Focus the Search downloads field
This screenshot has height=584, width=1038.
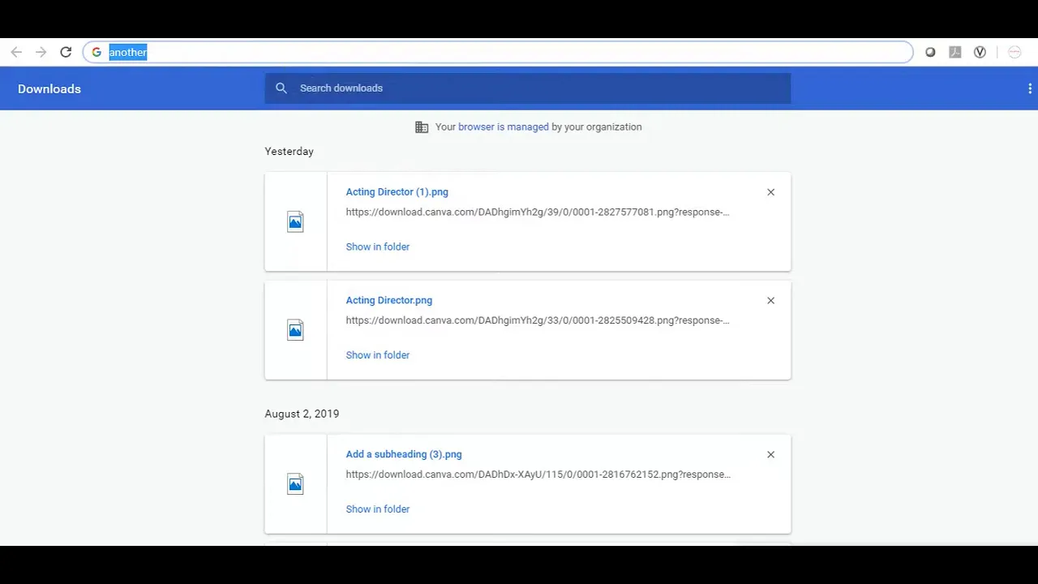point(527,88)
